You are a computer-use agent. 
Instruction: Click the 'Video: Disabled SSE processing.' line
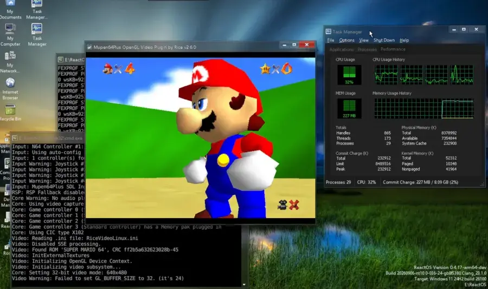tap(56, 244)
